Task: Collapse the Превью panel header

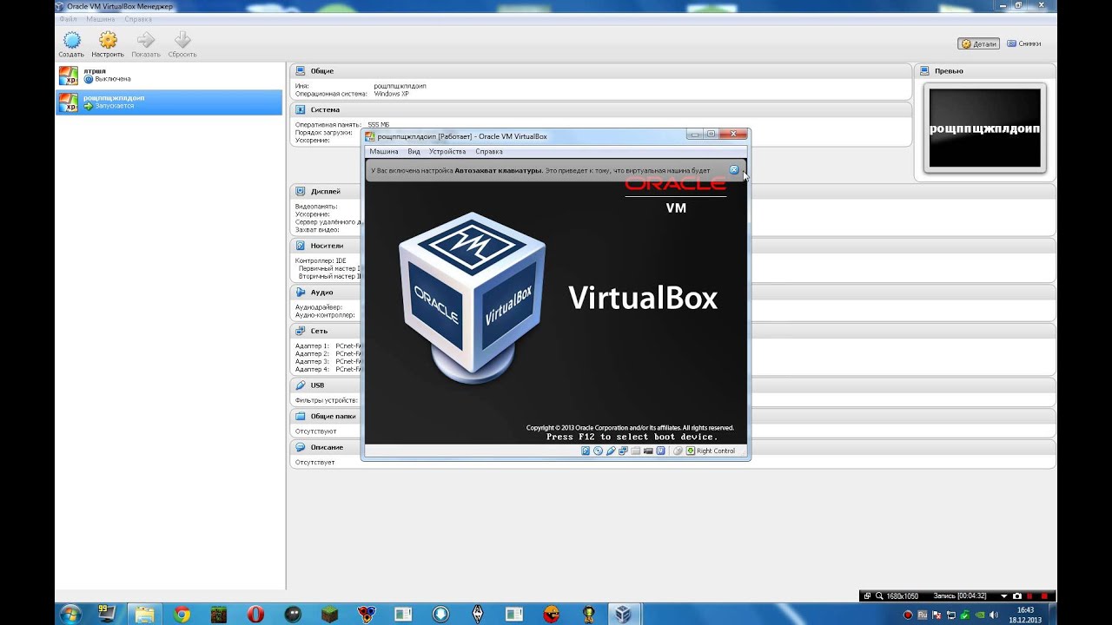Action: click(x=986, y=70)
